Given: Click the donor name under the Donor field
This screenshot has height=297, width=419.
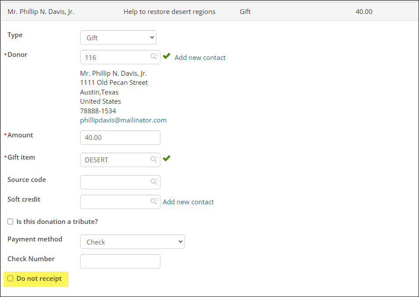Looking at the screenshot, I should (114, 73).
